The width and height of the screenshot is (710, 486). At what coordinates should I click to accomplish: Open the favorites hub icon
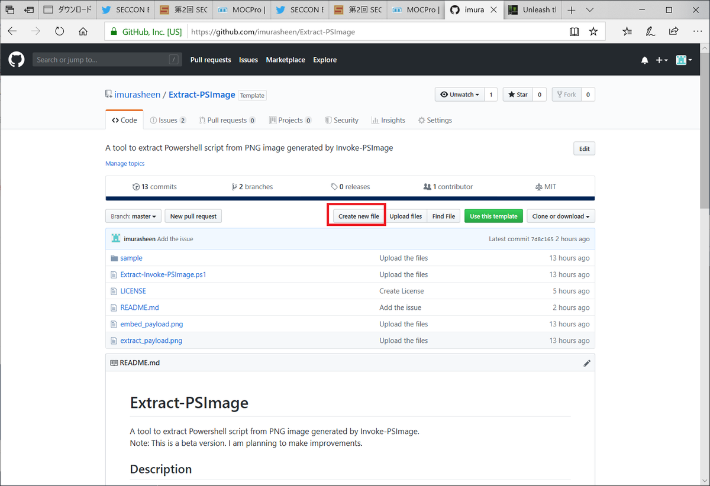pos(627,32)
